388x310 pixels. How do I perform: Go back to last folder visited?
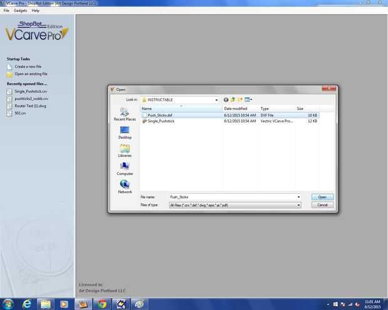(x=226, y=99)
